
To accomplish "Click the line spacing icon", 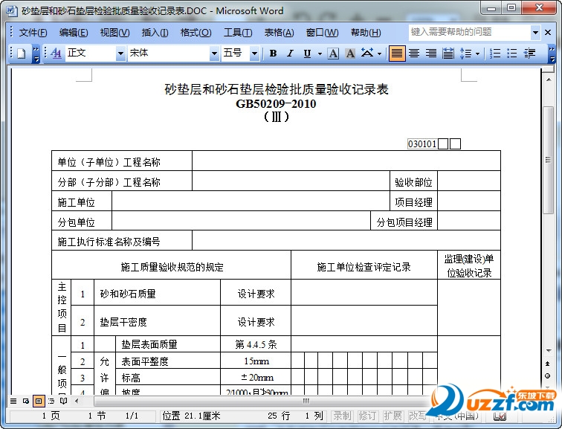I will 465,54.
